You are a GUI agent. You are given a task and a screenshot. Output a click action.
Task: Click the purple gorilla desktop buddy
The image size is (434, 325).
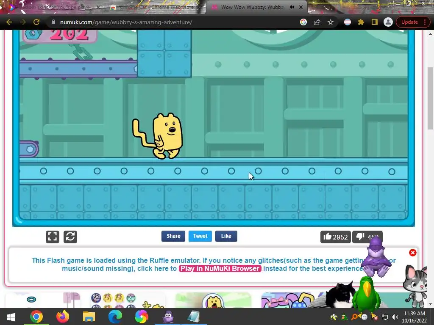point(376,257)
